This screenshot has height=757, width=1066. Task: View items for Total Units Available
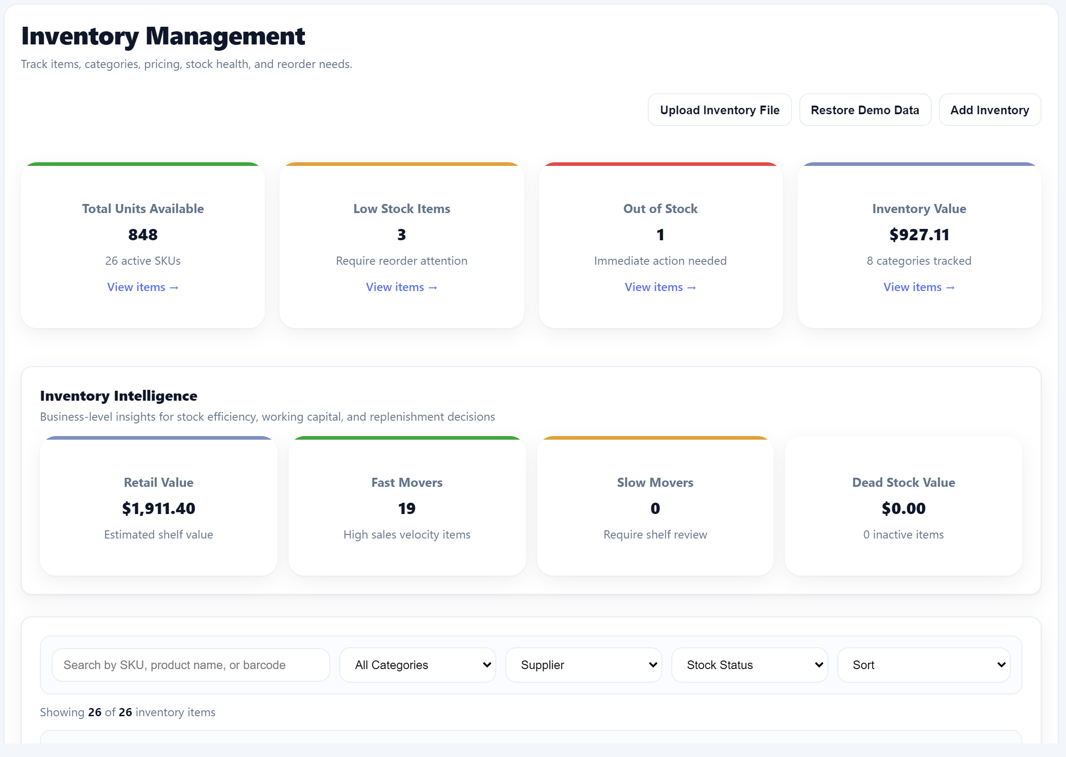pos(143,287)
